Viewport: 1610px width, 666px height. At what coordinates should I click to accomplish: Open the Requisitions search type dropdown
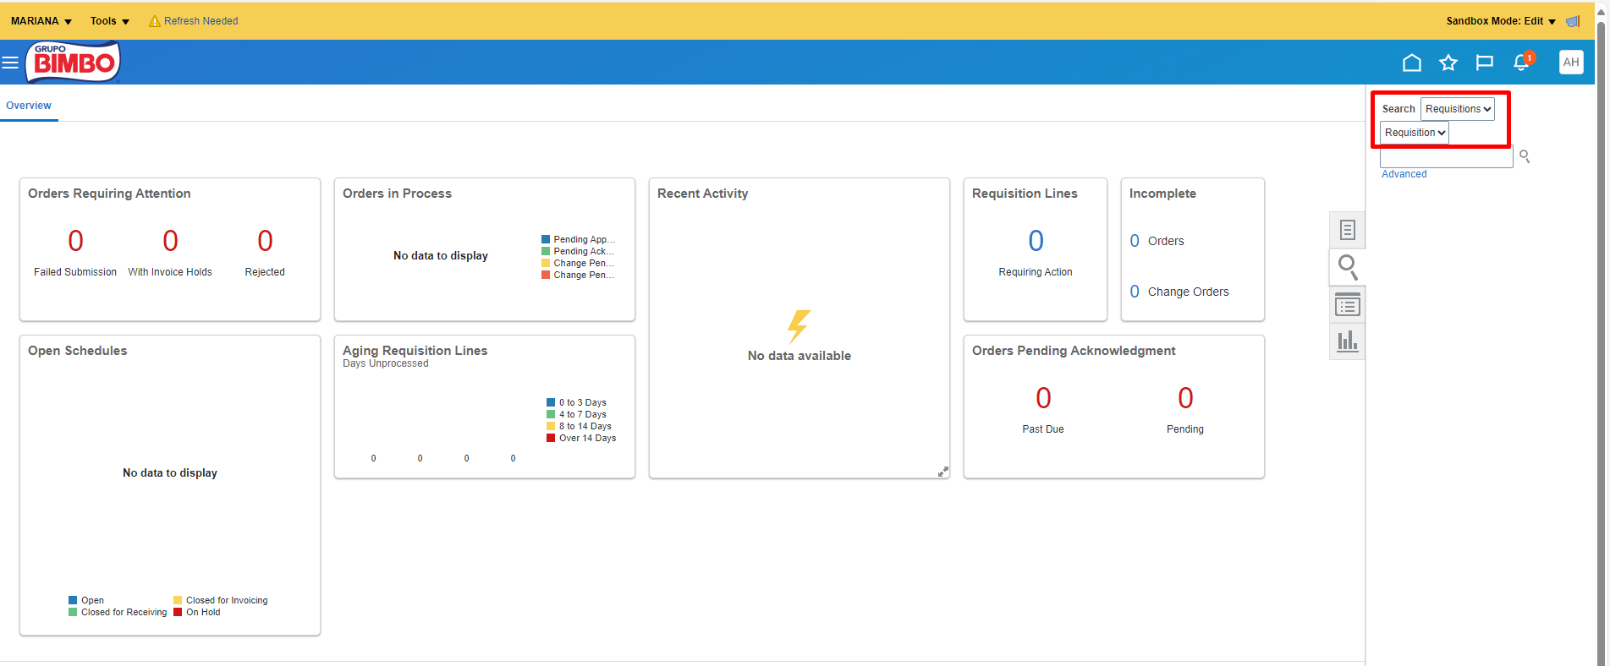pyautogui.click(x=1458, y=109)
